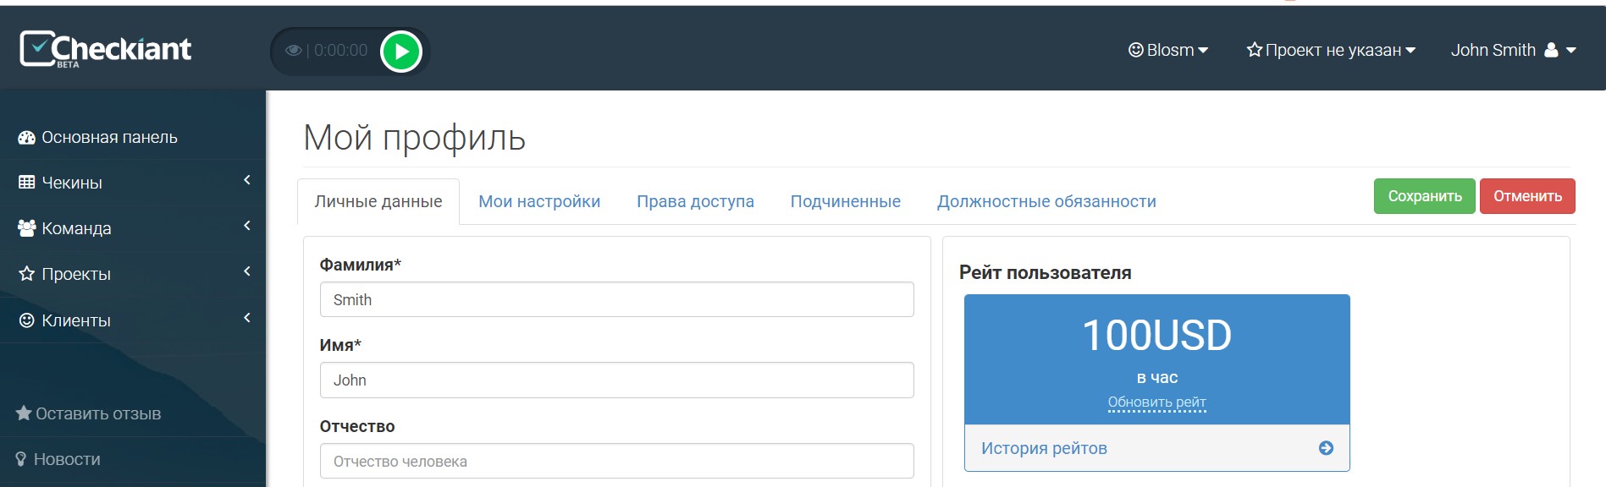
Task: Expand the Команда submenu chevron
Action: tap(247, 226)
